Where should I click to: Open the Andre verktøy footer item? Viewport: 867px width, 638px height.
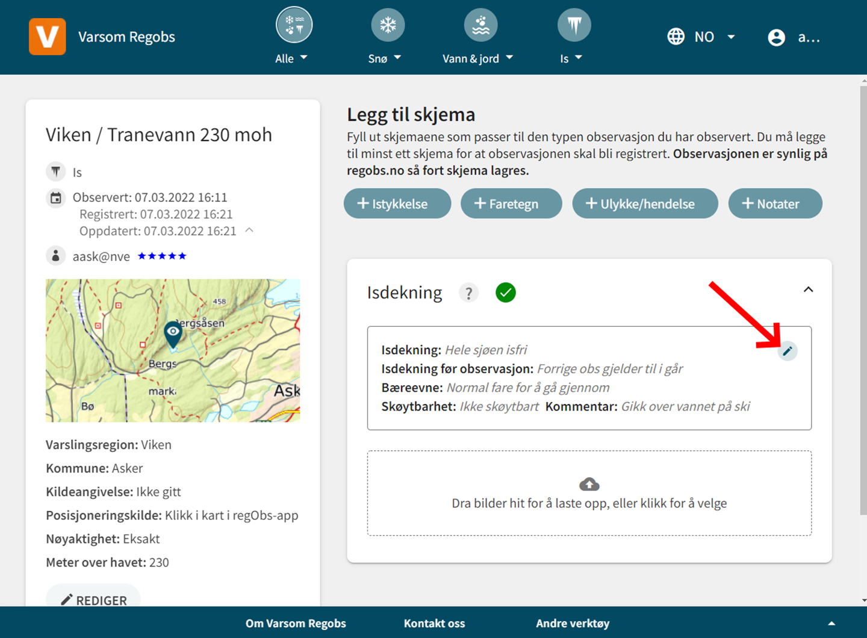[x=573, y=624]
